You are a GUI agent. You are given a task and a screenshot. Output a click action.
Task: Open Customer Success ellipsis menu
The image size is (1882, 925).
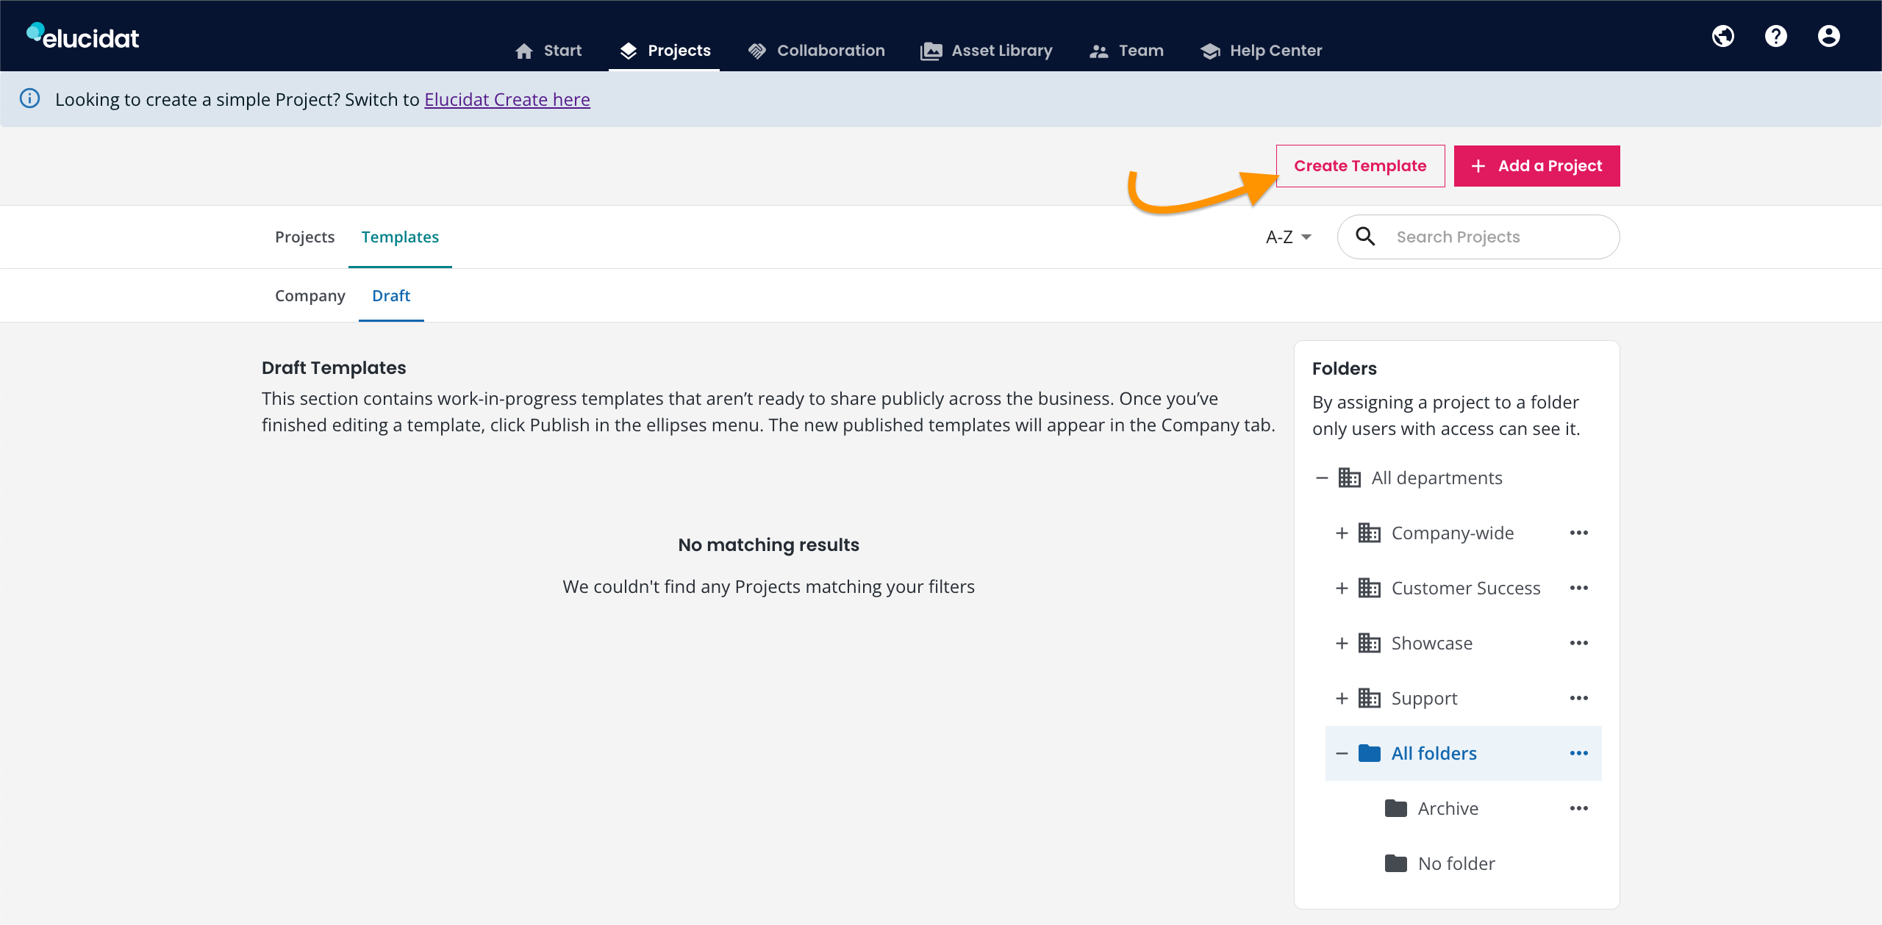(1578, 588)
